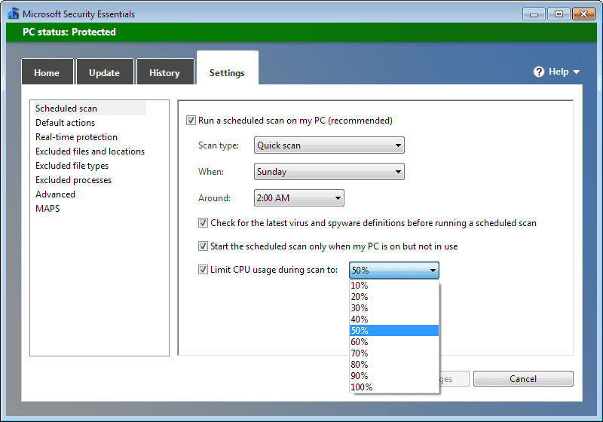Choose highlighted 50% in CPU limit list

tap(393, 331)
